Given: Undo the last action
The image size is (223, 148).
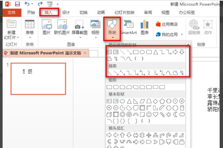Looking at the screenshot, I should (x=27, y=4).
